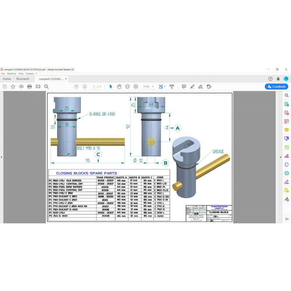Screen dimensions: 291x291
Task: Open the add comment tool in toolbar
Action: tap(184, 87)
